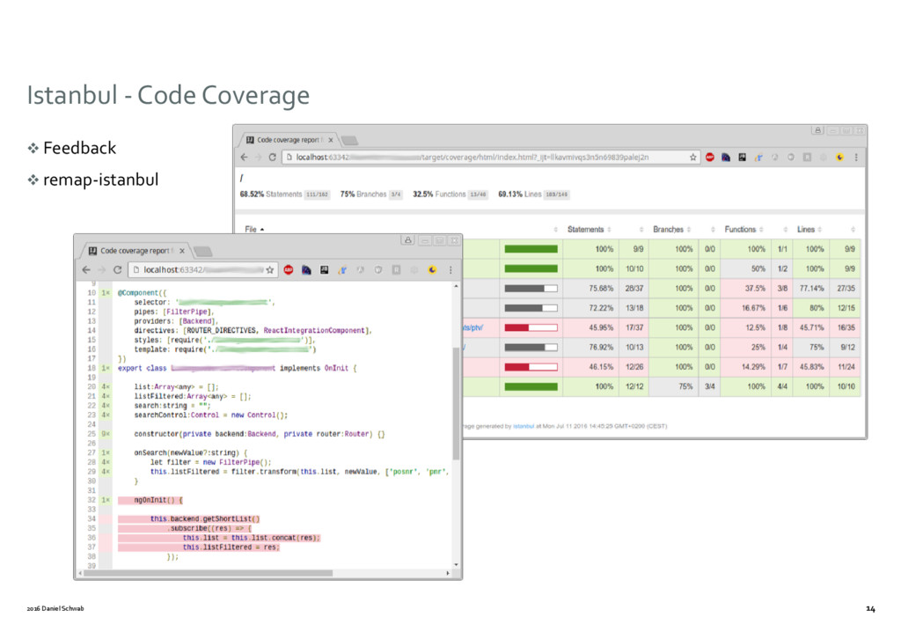901x624 pixels.
Task: Sort the table by Functions column header
Action: point(744,229)
